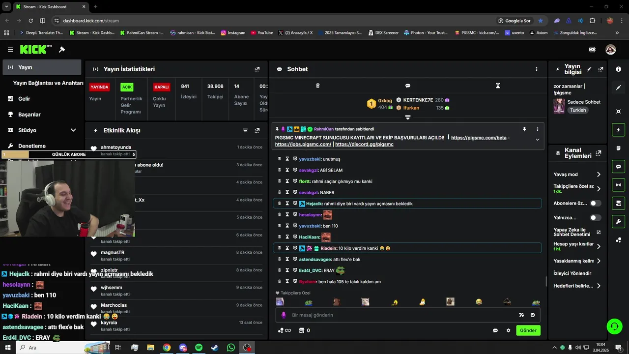Expand the pinned message with the chevron
This screenshot has width=629, height=354.
point(537,140)
